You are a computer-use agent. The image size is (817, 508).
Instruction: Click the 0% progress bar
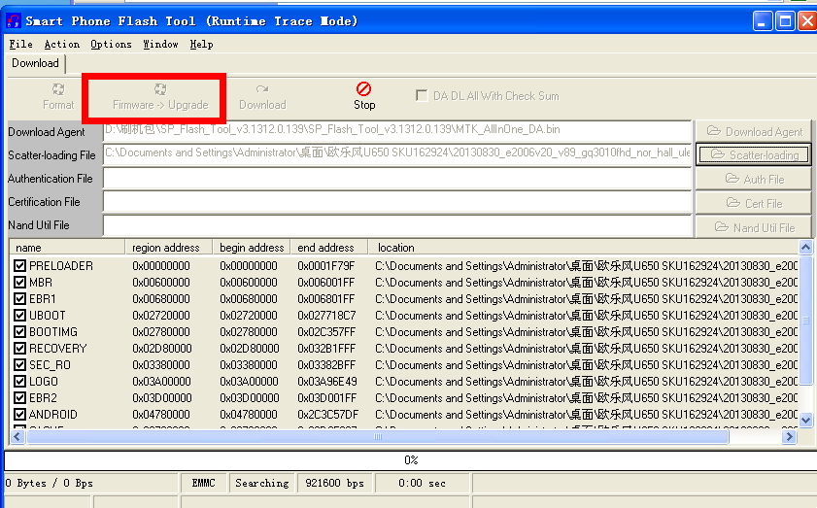(411, 460)
